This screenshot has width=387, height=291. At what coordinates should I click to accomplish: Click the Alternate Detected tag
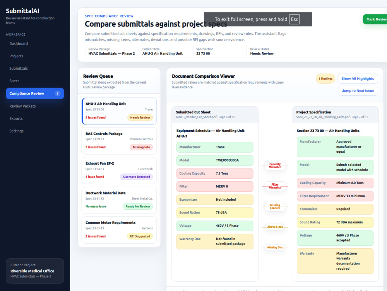click(136, 177)
